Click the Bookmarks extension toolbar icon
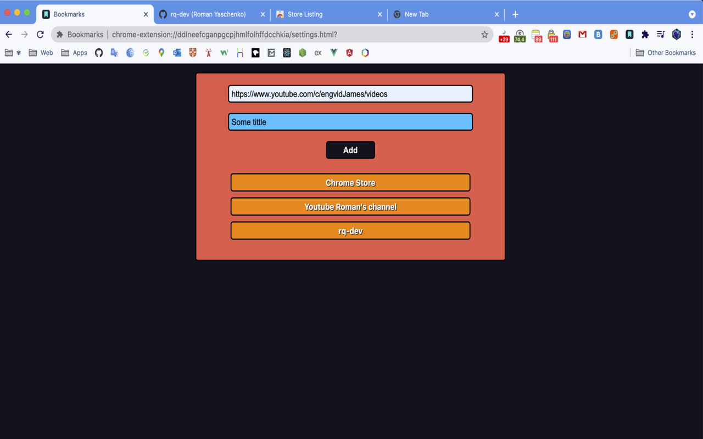This screenshot has height=439, width=703. tap(629, 35)
